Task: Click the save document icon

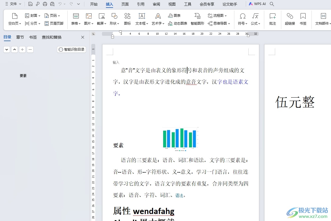Action: tap(30, 4)
